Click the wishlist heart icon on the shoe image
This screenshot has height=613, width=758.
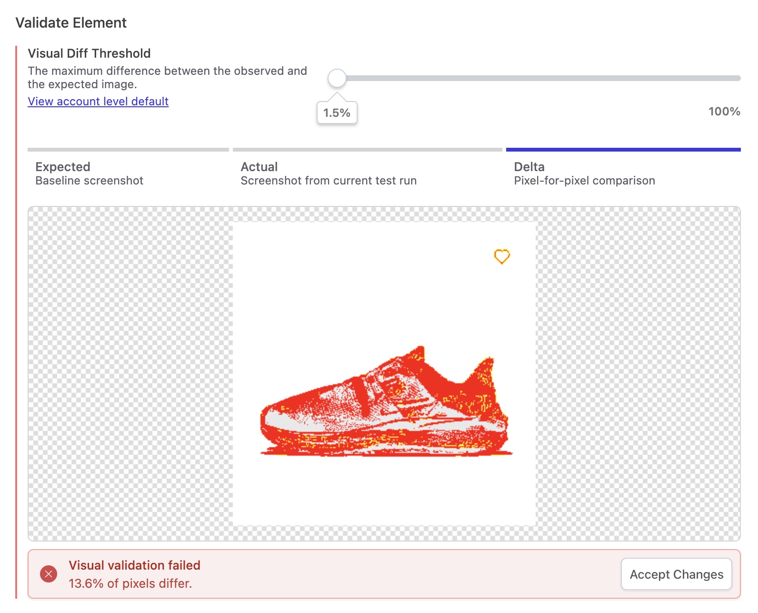tap(502, 256)
